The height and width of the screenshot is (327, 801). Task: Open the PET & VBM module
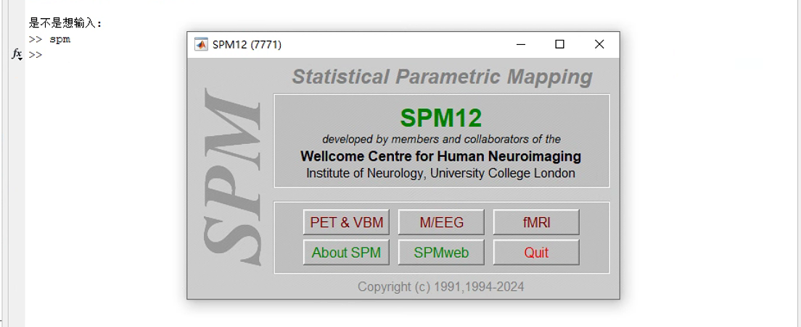point(346,223)
